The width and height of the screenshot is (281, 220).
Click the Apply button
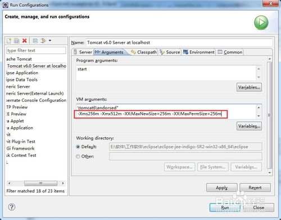coord(222,187)
